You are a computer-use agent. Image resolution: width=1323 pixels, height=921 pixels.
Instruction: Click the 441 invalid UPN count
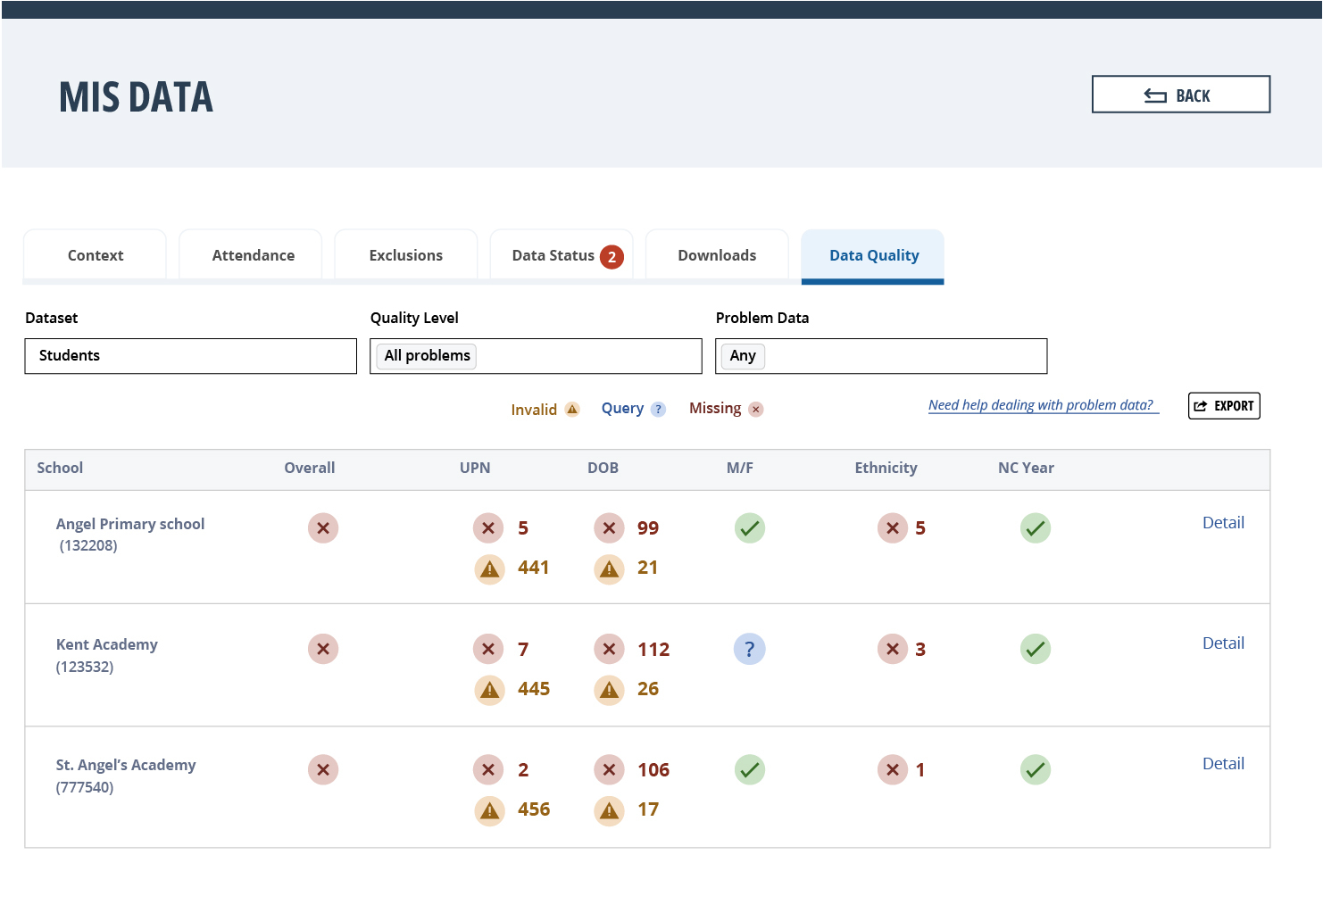533,568
